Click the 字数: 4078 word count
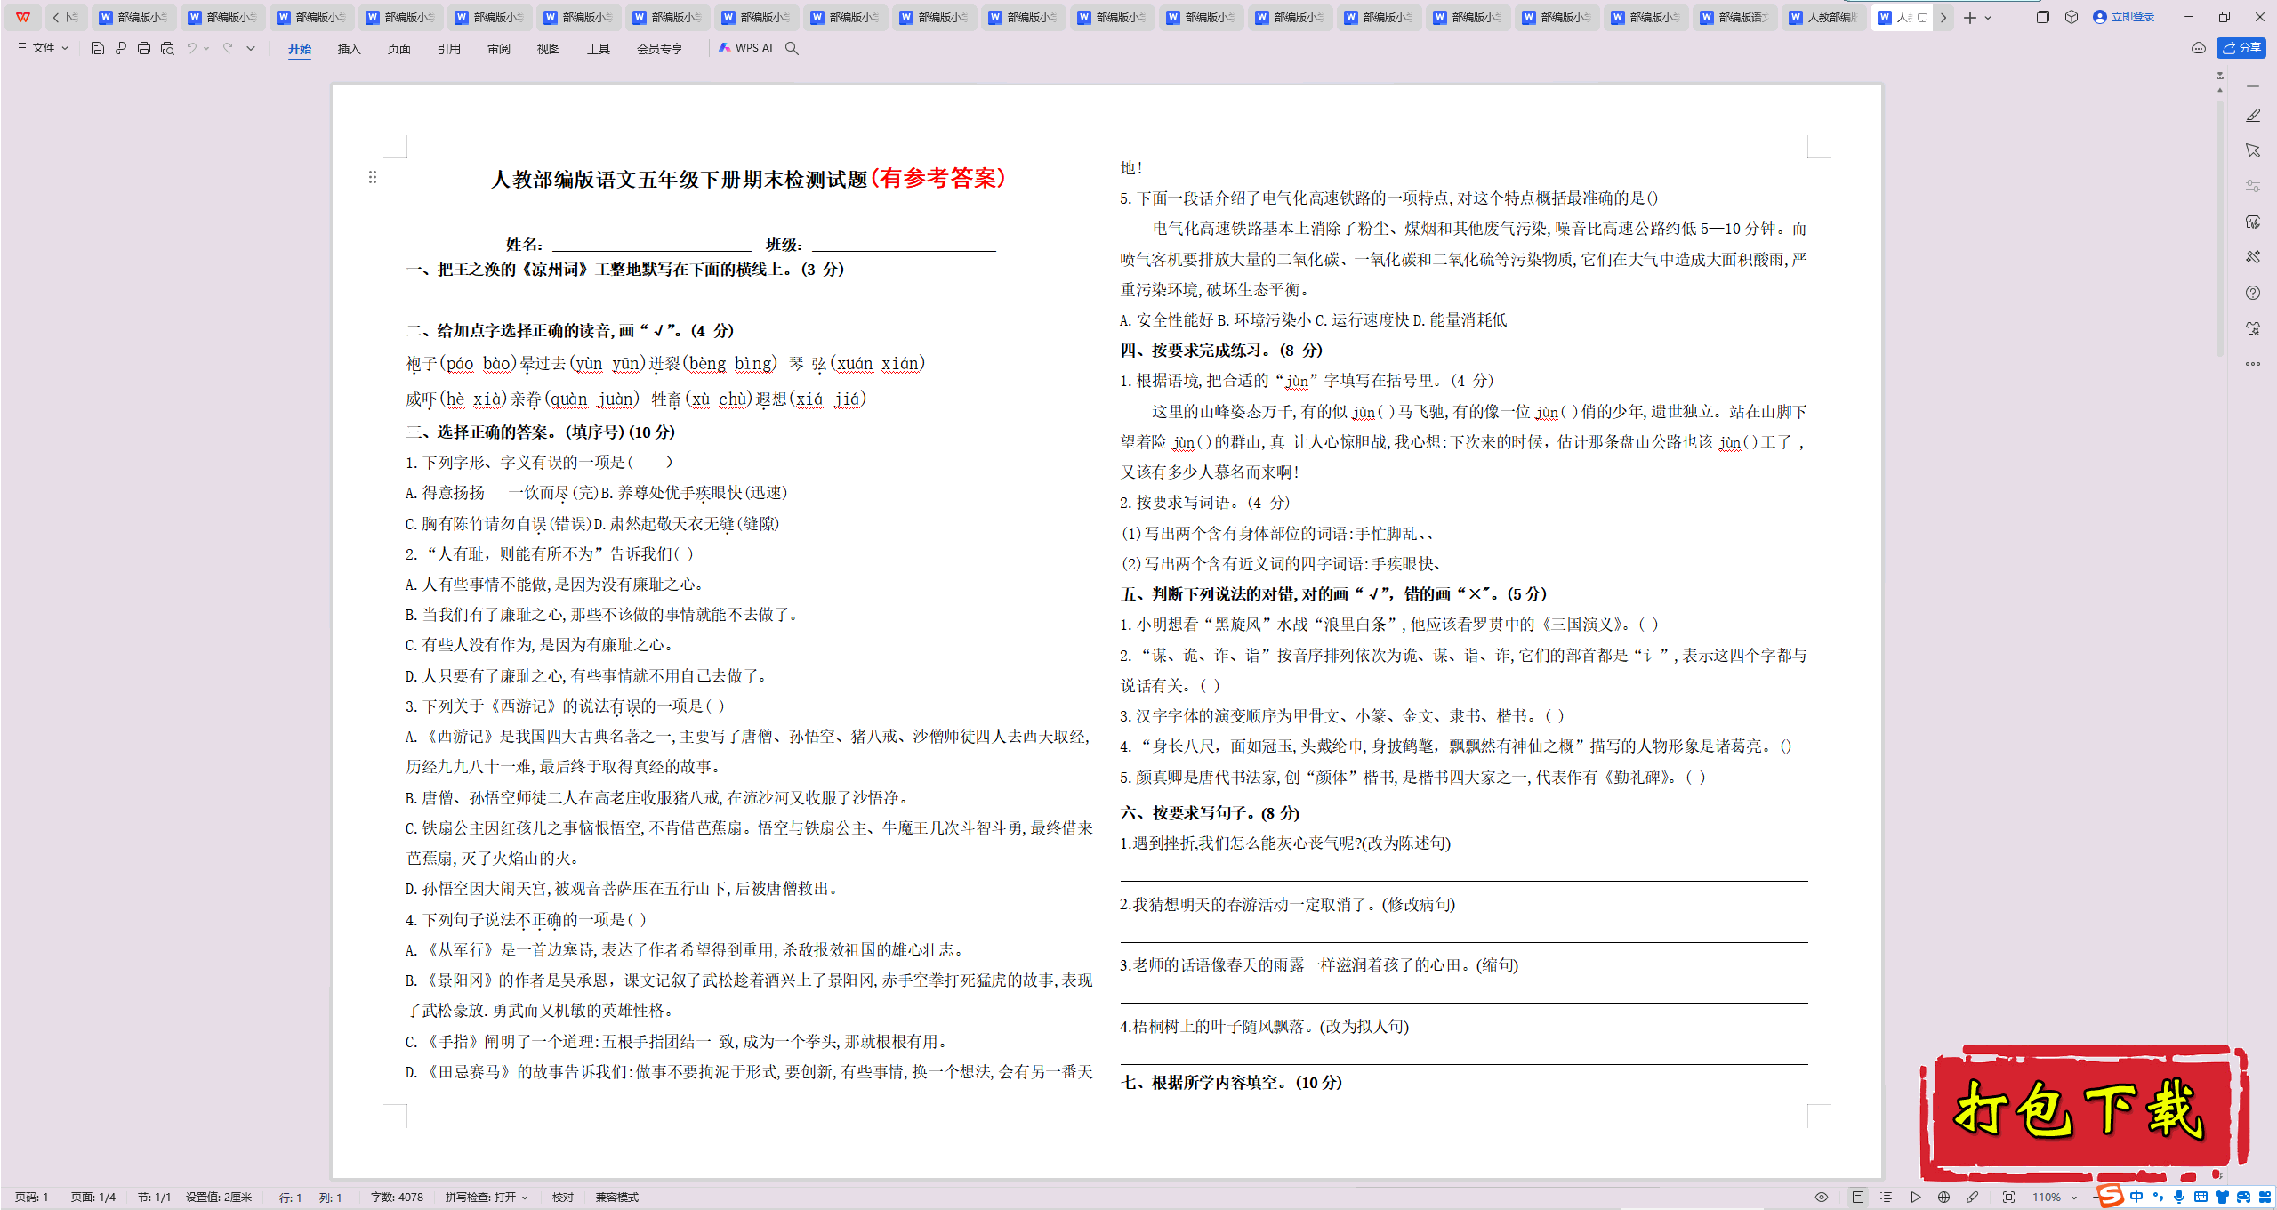 [x=397, y=1198]
